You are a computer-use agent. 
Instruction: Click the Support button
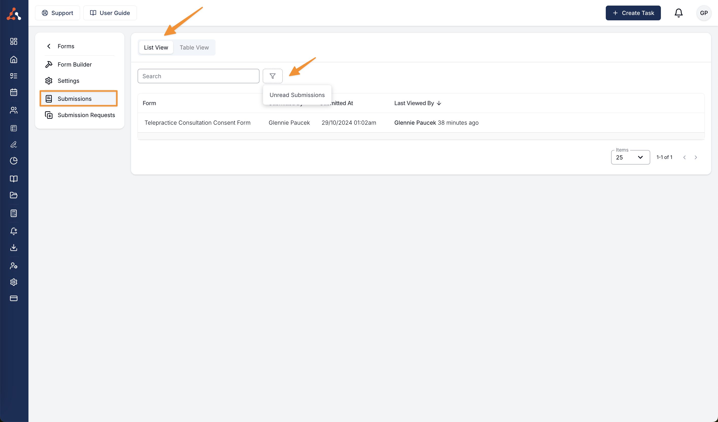(x=57, y=13)
